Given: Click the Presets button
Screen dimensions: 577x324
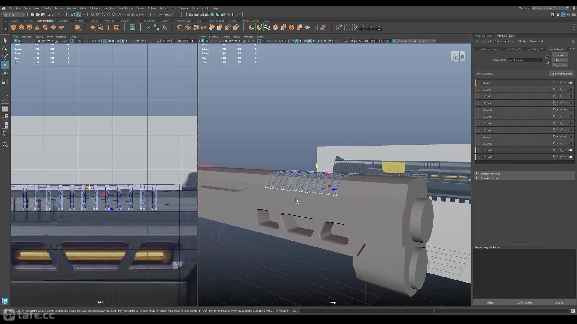Looking at the screenshot, I should click(x=560, y=60).
